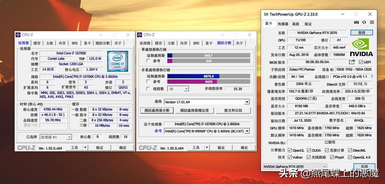Click the single-thread score progress bar showing 545.7
Viewport: 385px width, 184px height.
[x=209, y=55]
